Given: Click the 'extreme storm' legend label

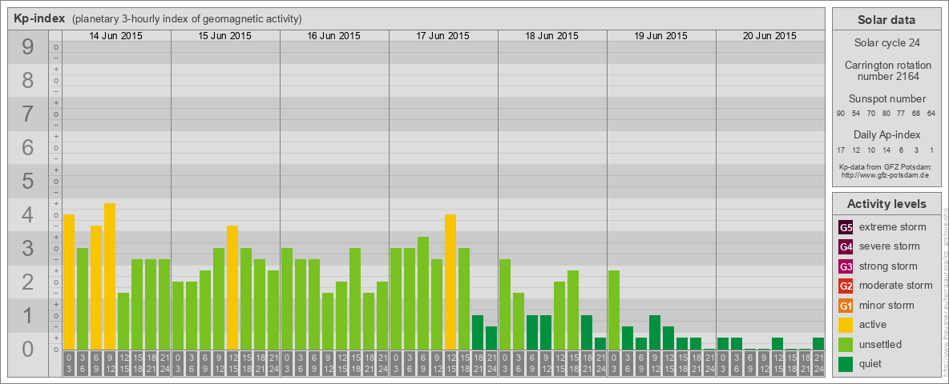Looking at the screenshot, I should click(x=893, y=227).
